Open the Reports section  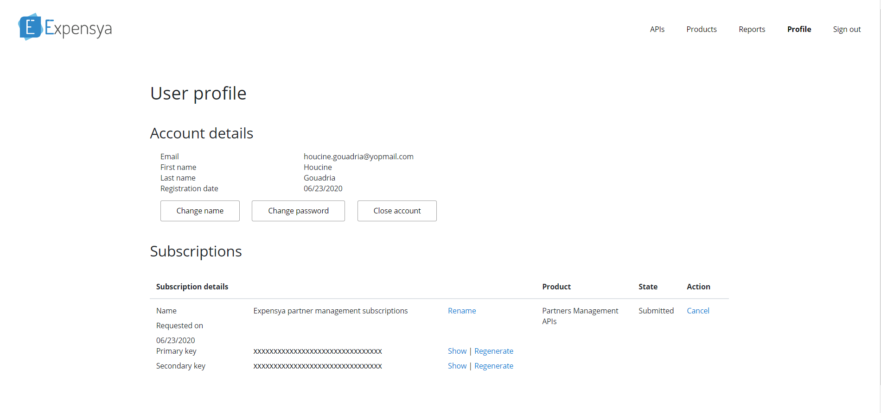tap(752, 29)
